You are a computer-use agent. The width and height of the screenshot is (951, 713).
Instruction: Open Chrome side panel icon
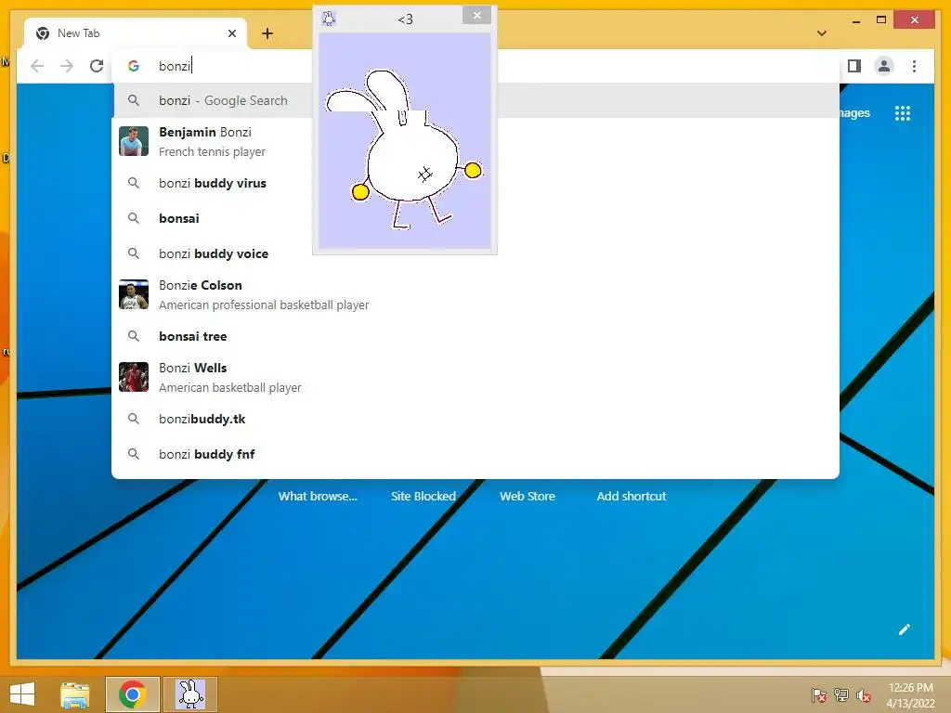pyautogui.click(x=854, y=66)
